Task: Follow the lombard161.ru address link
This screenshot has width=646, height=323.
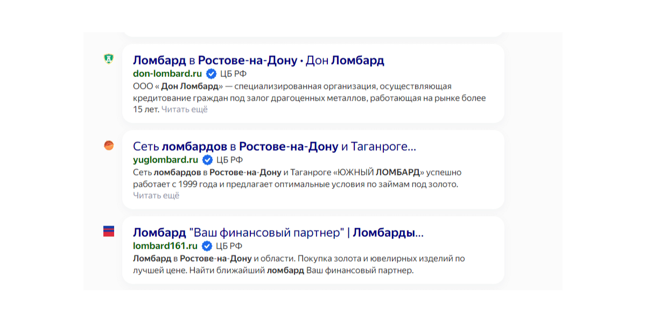Action: [165, 246]
